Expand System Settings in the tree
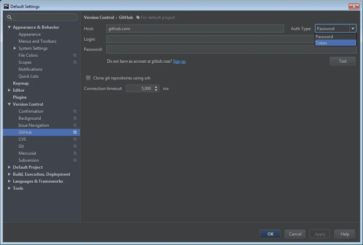The height and width of the screenshot is (245, 363). [15, 48]
